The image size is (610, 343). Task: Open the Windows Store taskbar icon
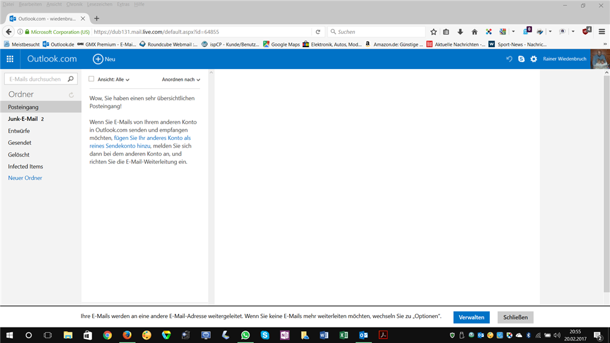(x=88, y=335)
